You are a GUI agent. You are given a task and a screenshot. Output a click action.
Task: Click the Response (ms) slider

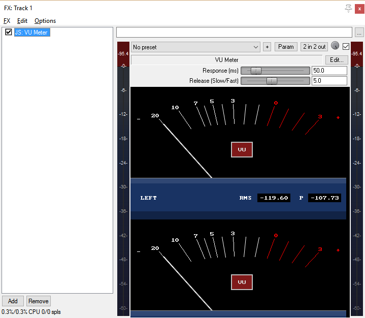tap(275, 71)
